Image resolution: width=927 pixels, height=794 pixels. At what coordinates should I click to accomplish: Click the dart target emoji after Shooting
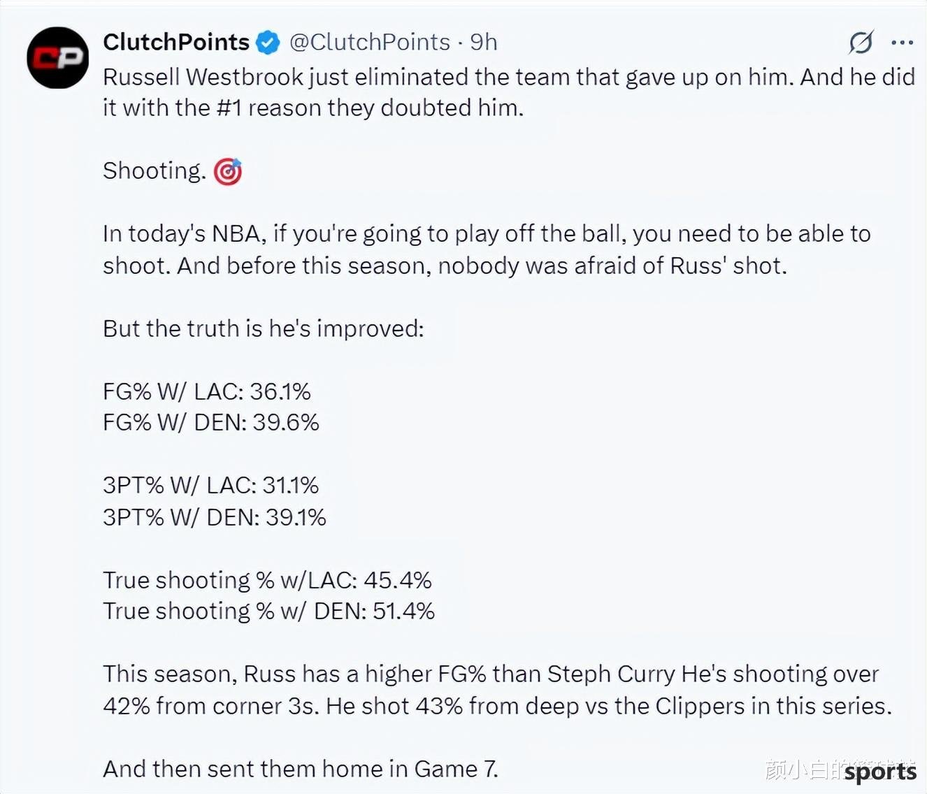pyautogui.click(x=228, y=171)
